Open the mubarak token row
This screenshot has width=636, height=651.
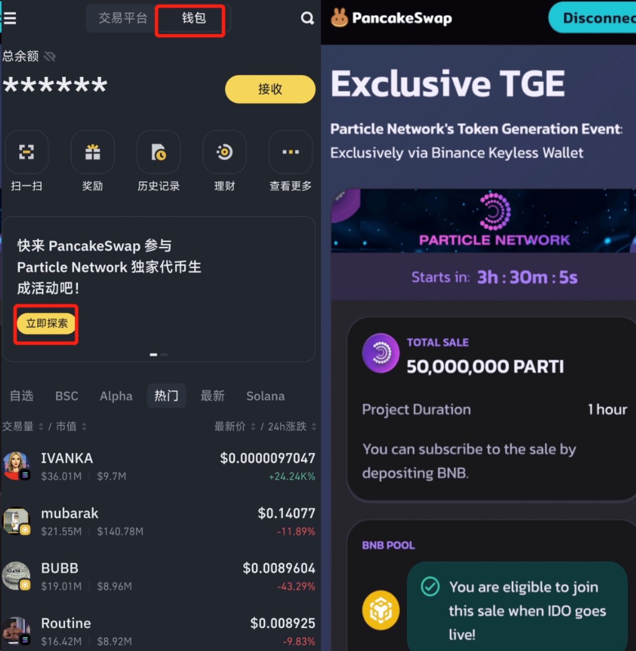tap(159, 521)
